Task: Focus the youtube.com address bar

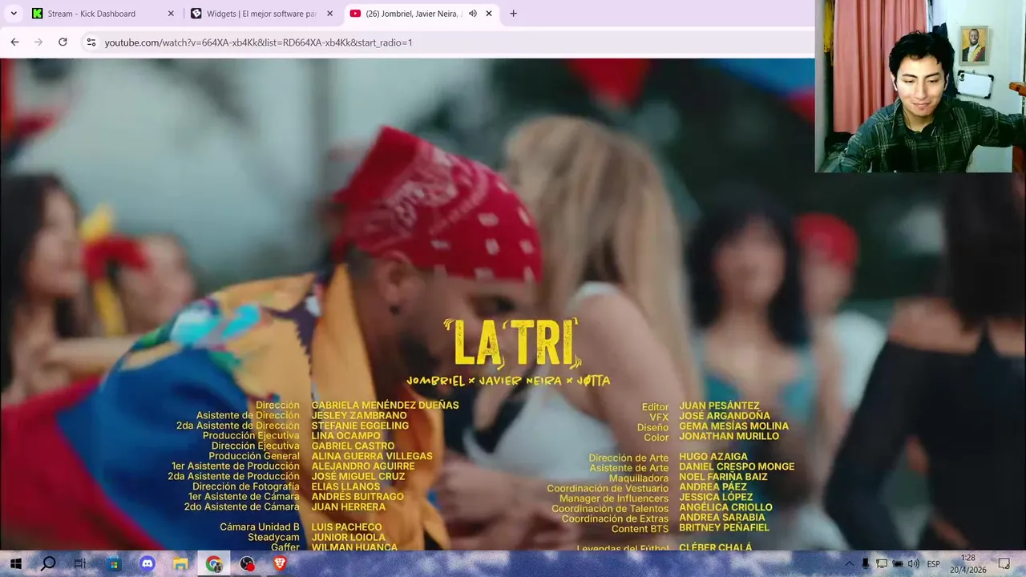Action: click(449, 42)
